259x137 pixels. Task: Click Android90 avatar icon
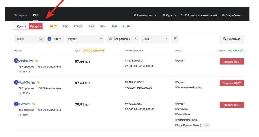click(16, 61)
